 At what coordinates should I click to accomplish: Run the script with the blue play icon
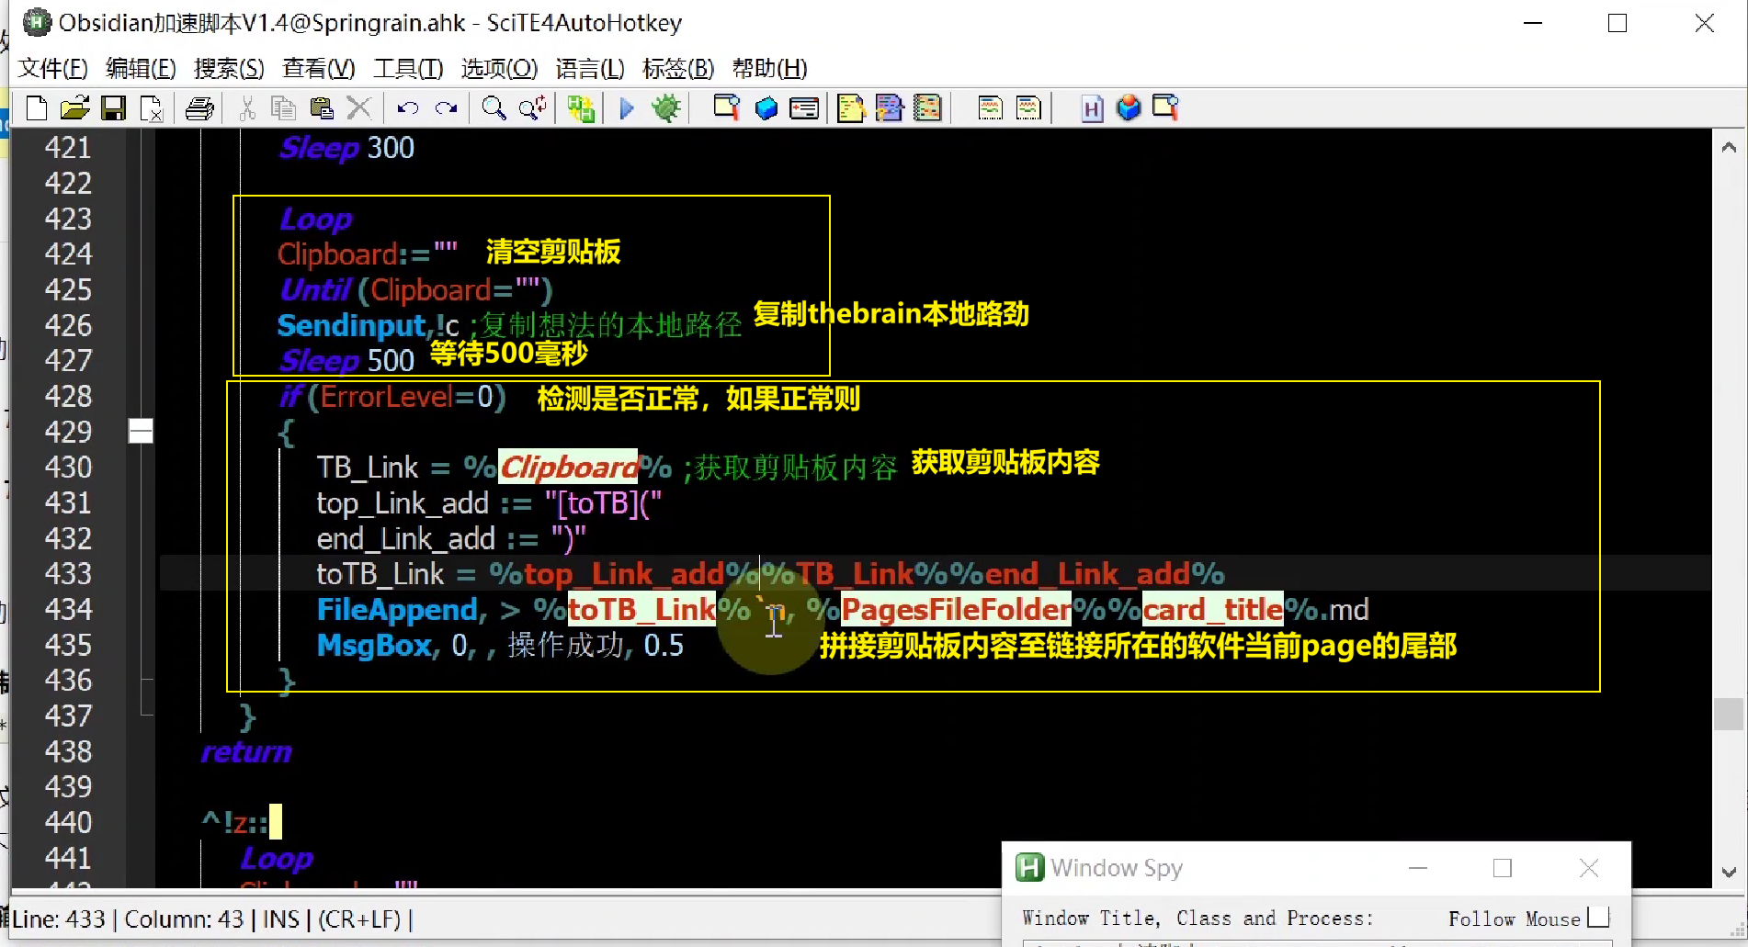coord(627,108)
